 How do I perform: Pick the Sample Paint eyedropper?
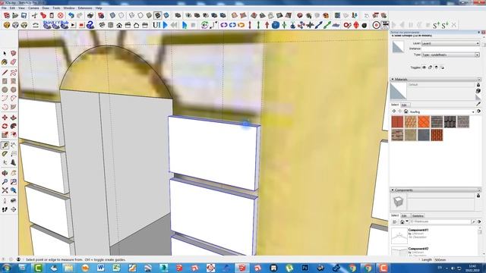coord(478,104)
